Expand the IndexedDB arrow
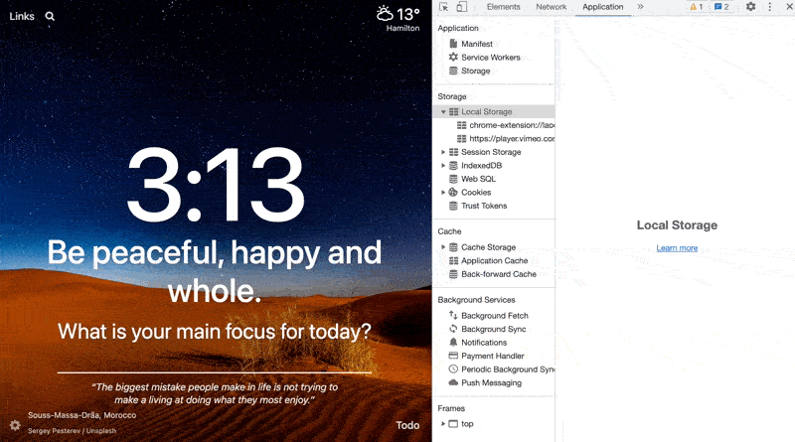This screenshot has height=442, width=795. click(x=443, y=165)
